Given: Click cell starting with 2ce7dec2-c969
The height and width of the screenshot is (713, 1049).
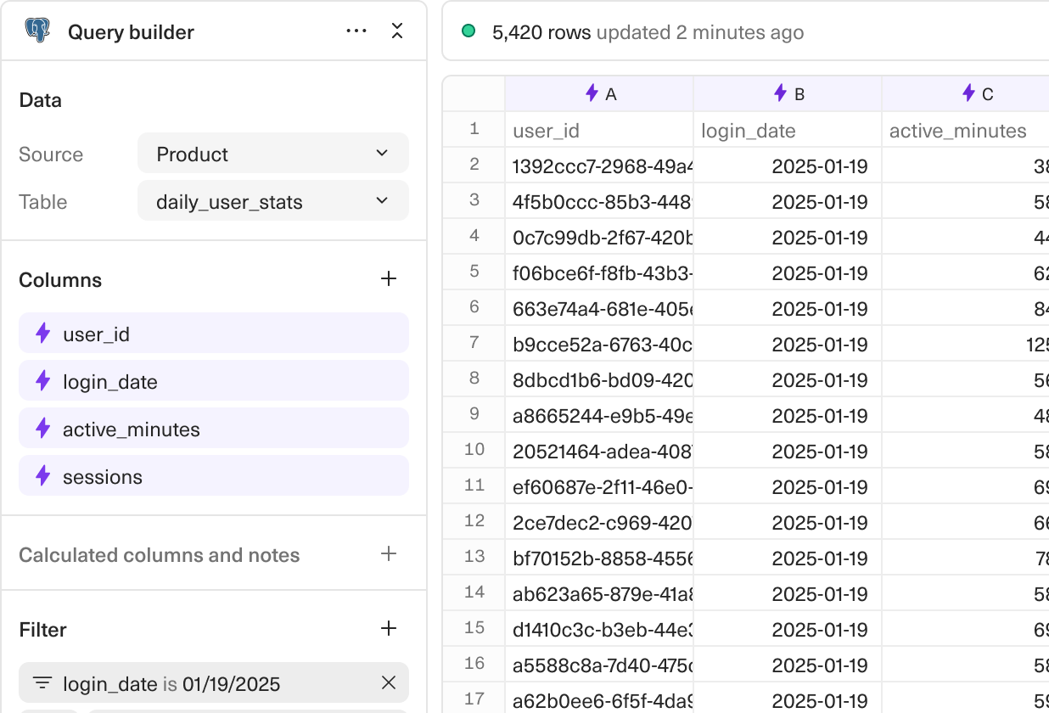Looking at the screenshot, I should point(599,522).
